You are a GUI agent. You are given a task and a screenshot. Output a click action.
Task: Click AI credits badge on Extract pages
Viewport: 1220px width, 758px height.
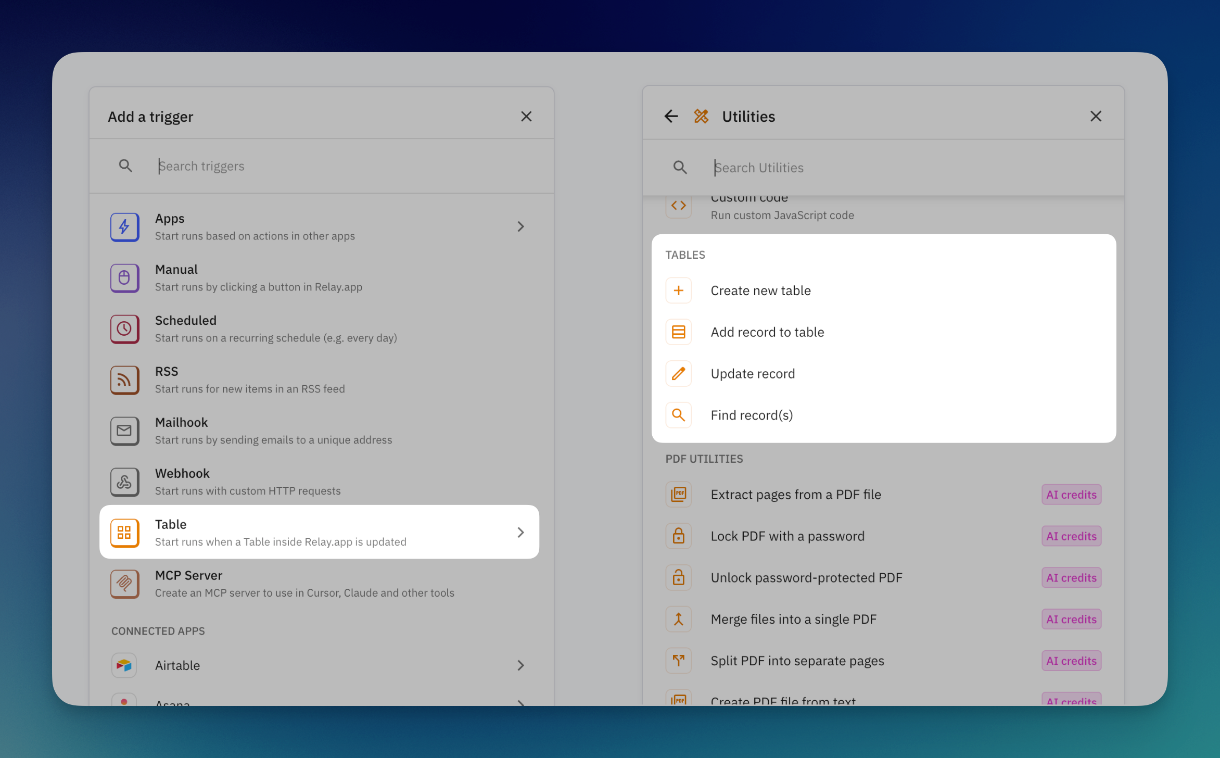(x=1071, y=495)
